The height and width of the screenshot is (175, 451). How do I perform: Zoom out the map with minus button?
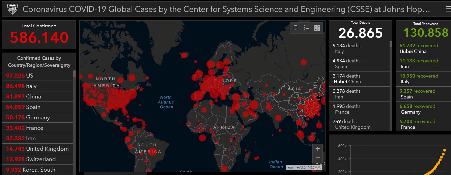317,158
